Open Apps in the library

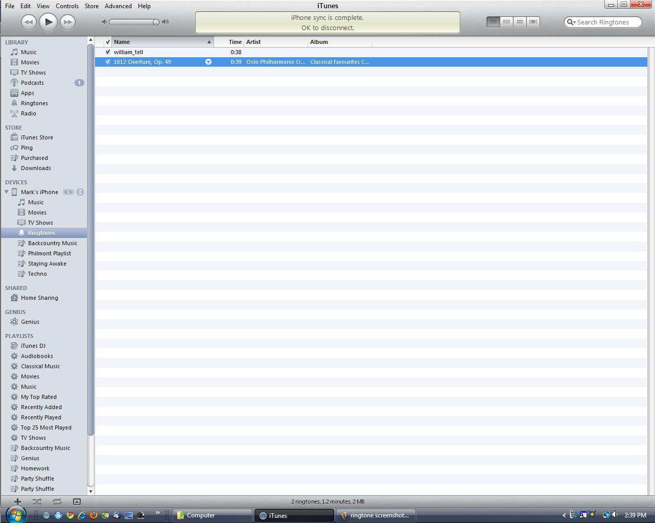[x=28, y=93]
